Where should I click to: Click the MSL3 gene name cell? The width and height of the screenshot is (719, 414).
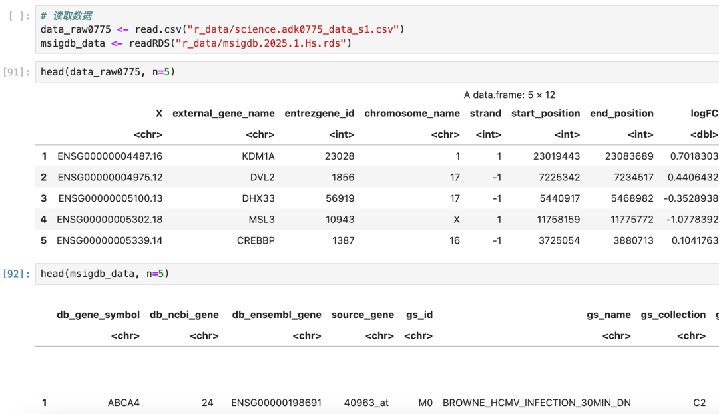(262, 220)
